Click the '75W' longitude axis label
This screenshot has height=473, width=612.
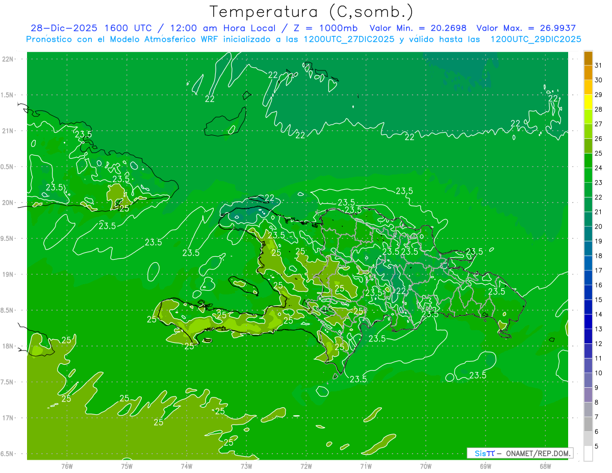point(127,466)
